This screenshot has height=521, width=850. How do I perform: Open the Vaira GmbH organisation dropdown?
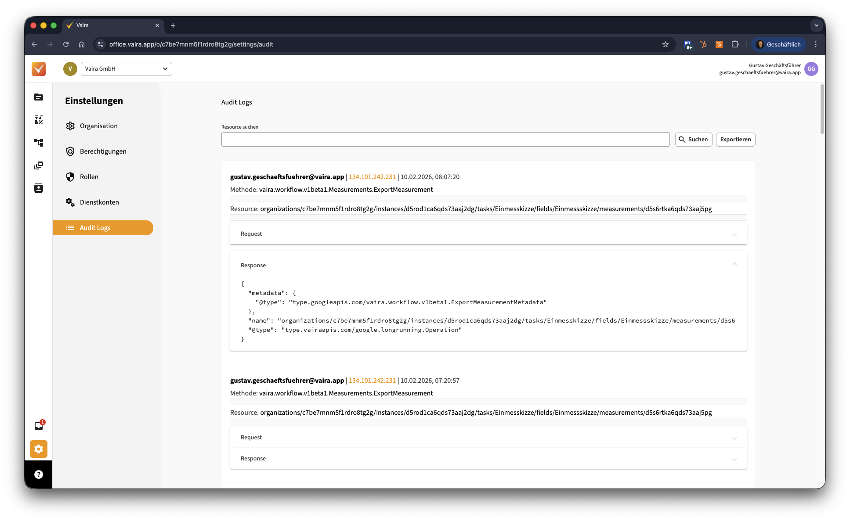coord(126,69)
